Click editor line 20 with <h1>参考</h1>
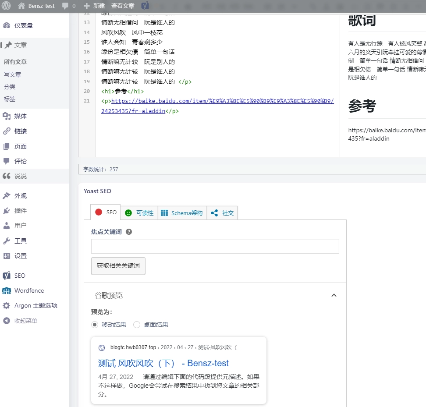 123,91
